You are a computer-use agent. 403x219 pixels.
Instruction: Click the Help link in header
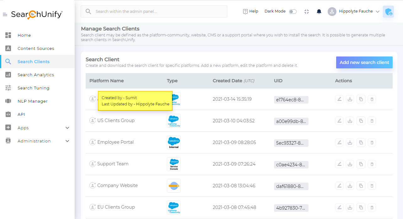point(250,11)
